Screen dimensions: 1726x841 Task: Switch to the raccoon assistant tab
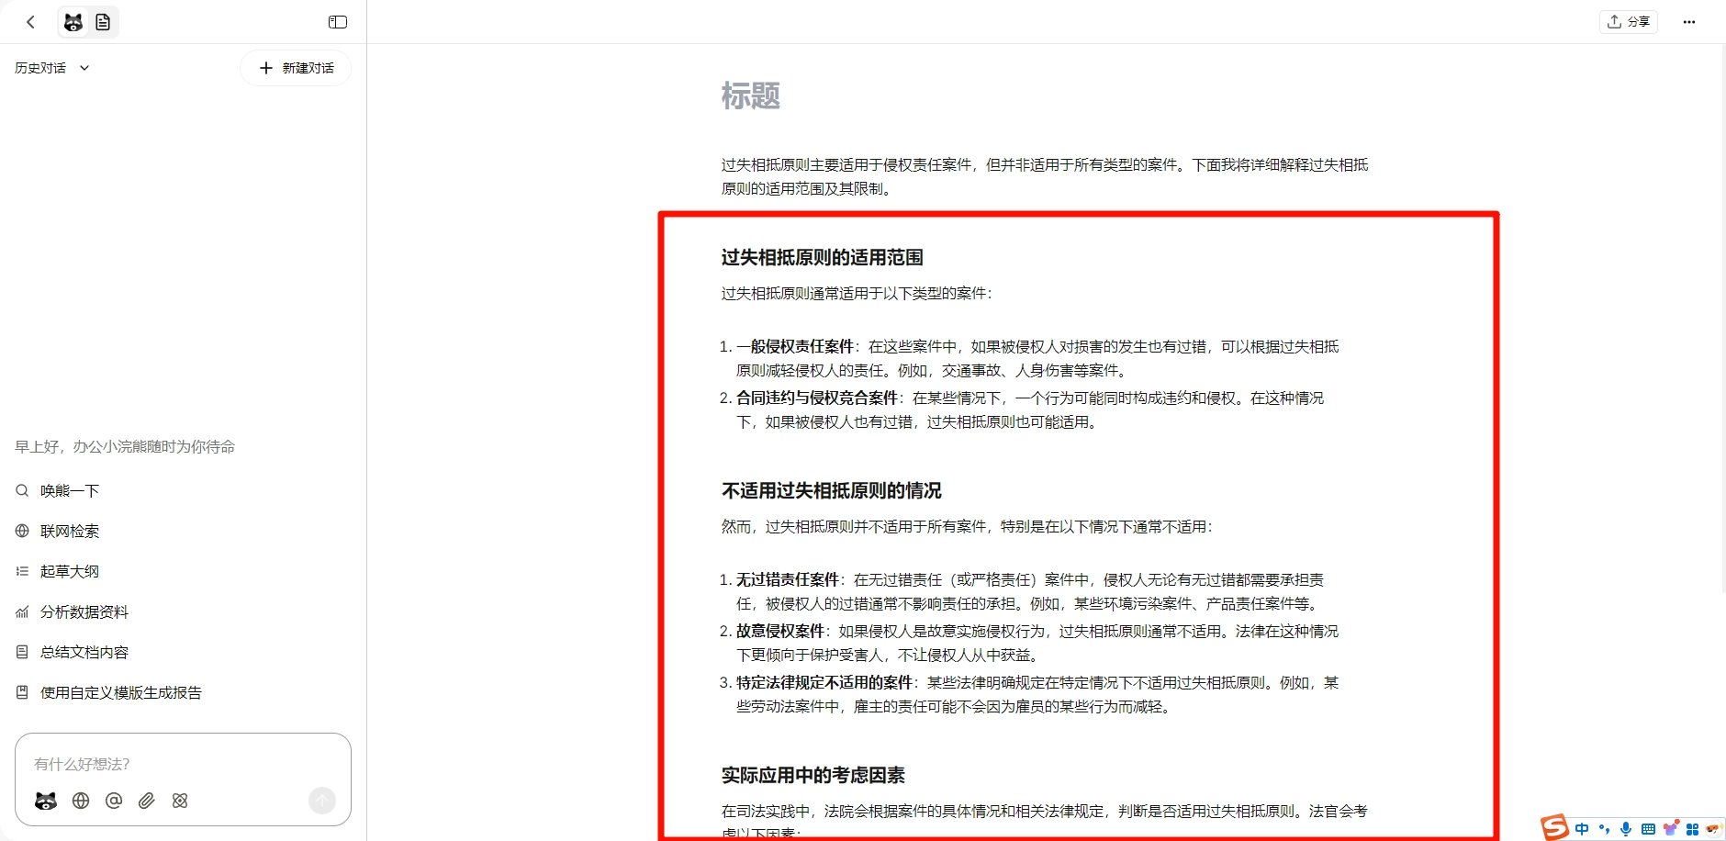[x=73, y=21]
